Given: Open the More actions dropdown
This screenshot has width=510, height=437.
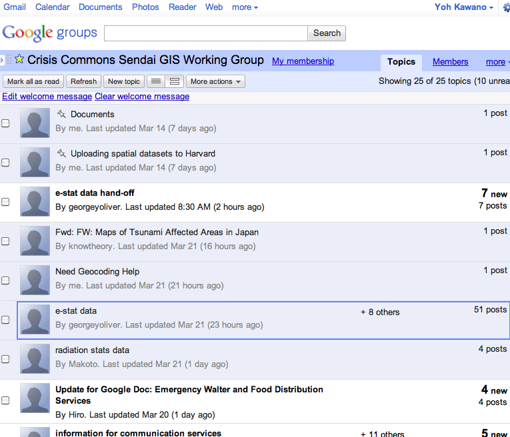Looking at the screenshot, I should tap(215, 81).
